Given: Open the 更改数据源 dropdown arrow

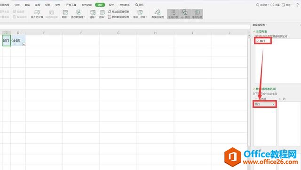Looking at the screenshot, I should click(x=85, y=17).
